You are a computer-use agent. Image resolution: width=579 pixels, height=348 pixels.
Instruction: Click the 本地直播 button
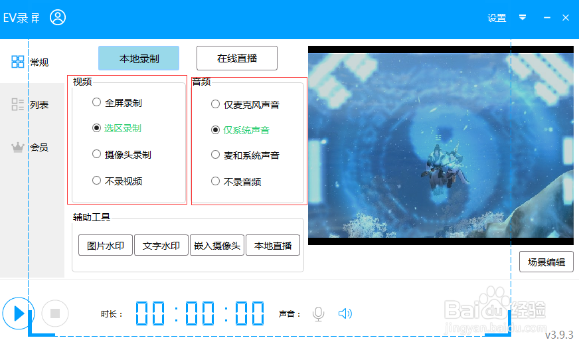pos(273,245)
